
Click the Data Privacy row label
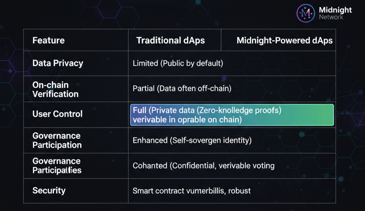pos(58,63)
